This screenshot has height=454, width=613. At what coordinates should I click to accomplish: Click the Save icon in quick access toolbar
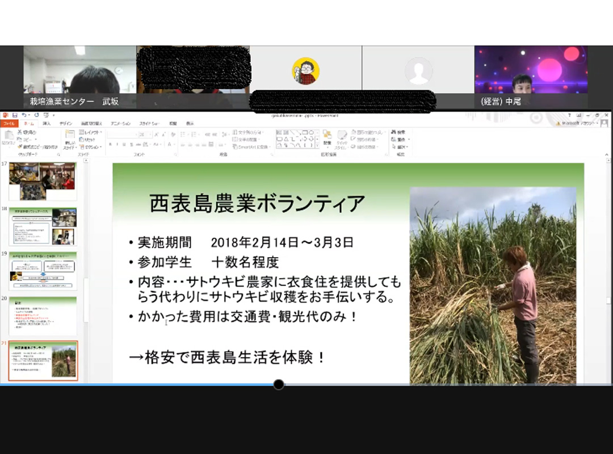(15, 115)
